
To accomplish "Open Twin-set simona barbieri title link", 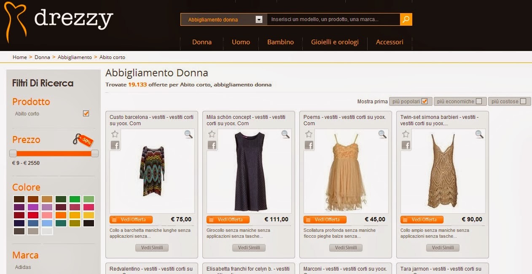I will pyautogui.click(x=440, y=120).
